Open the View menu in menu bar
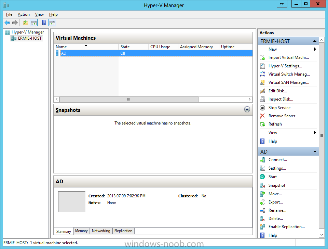The image size is (328, 249). 39,14
